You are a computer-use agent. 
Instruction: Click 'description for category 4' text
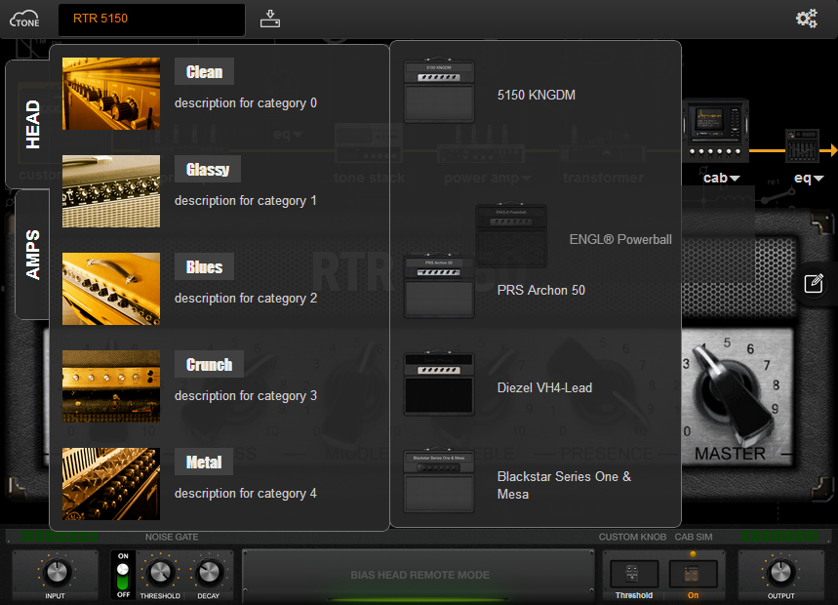click(x=245, y=494)
